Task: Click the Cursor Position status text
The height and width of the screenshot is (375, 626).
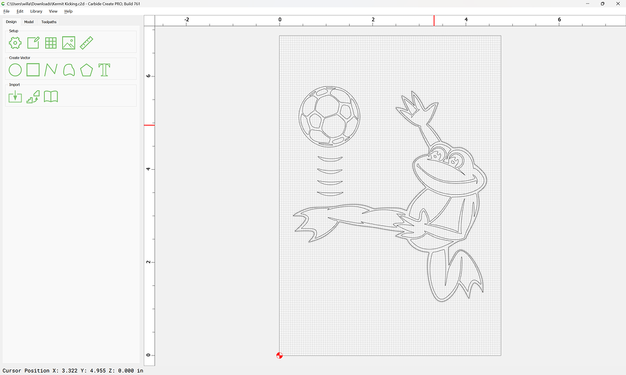Action: 73,371
